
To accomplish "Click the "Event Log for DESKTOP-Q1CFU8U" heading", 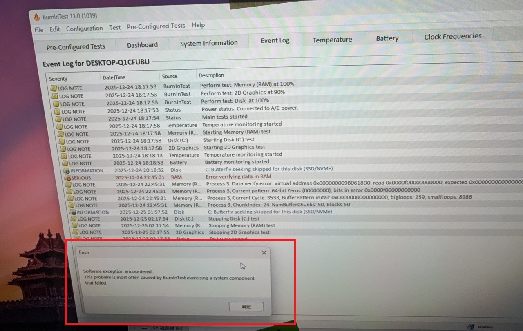I will pos(96,64).
